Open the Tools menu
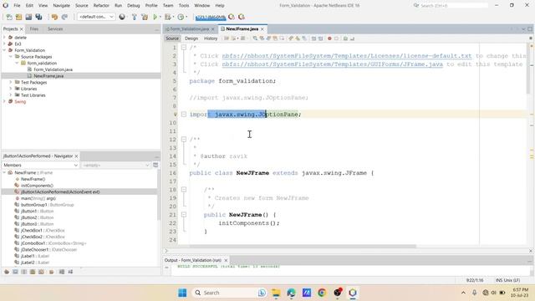Screen dimensions: 535x301 (184, 6)
